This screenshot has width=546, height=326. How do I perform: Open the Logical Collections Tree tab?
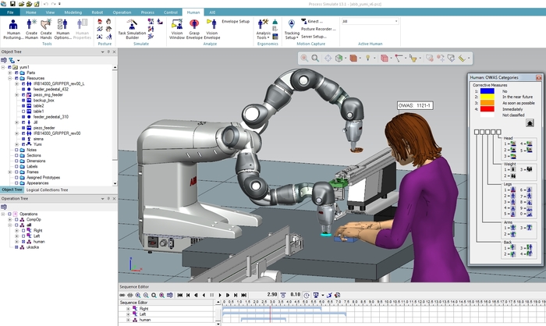[x=47, y=190]
